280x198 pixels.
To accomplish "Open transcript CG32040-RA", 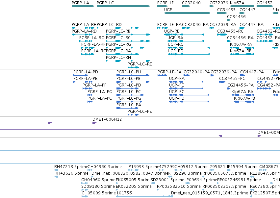I will tap(195, 24).
